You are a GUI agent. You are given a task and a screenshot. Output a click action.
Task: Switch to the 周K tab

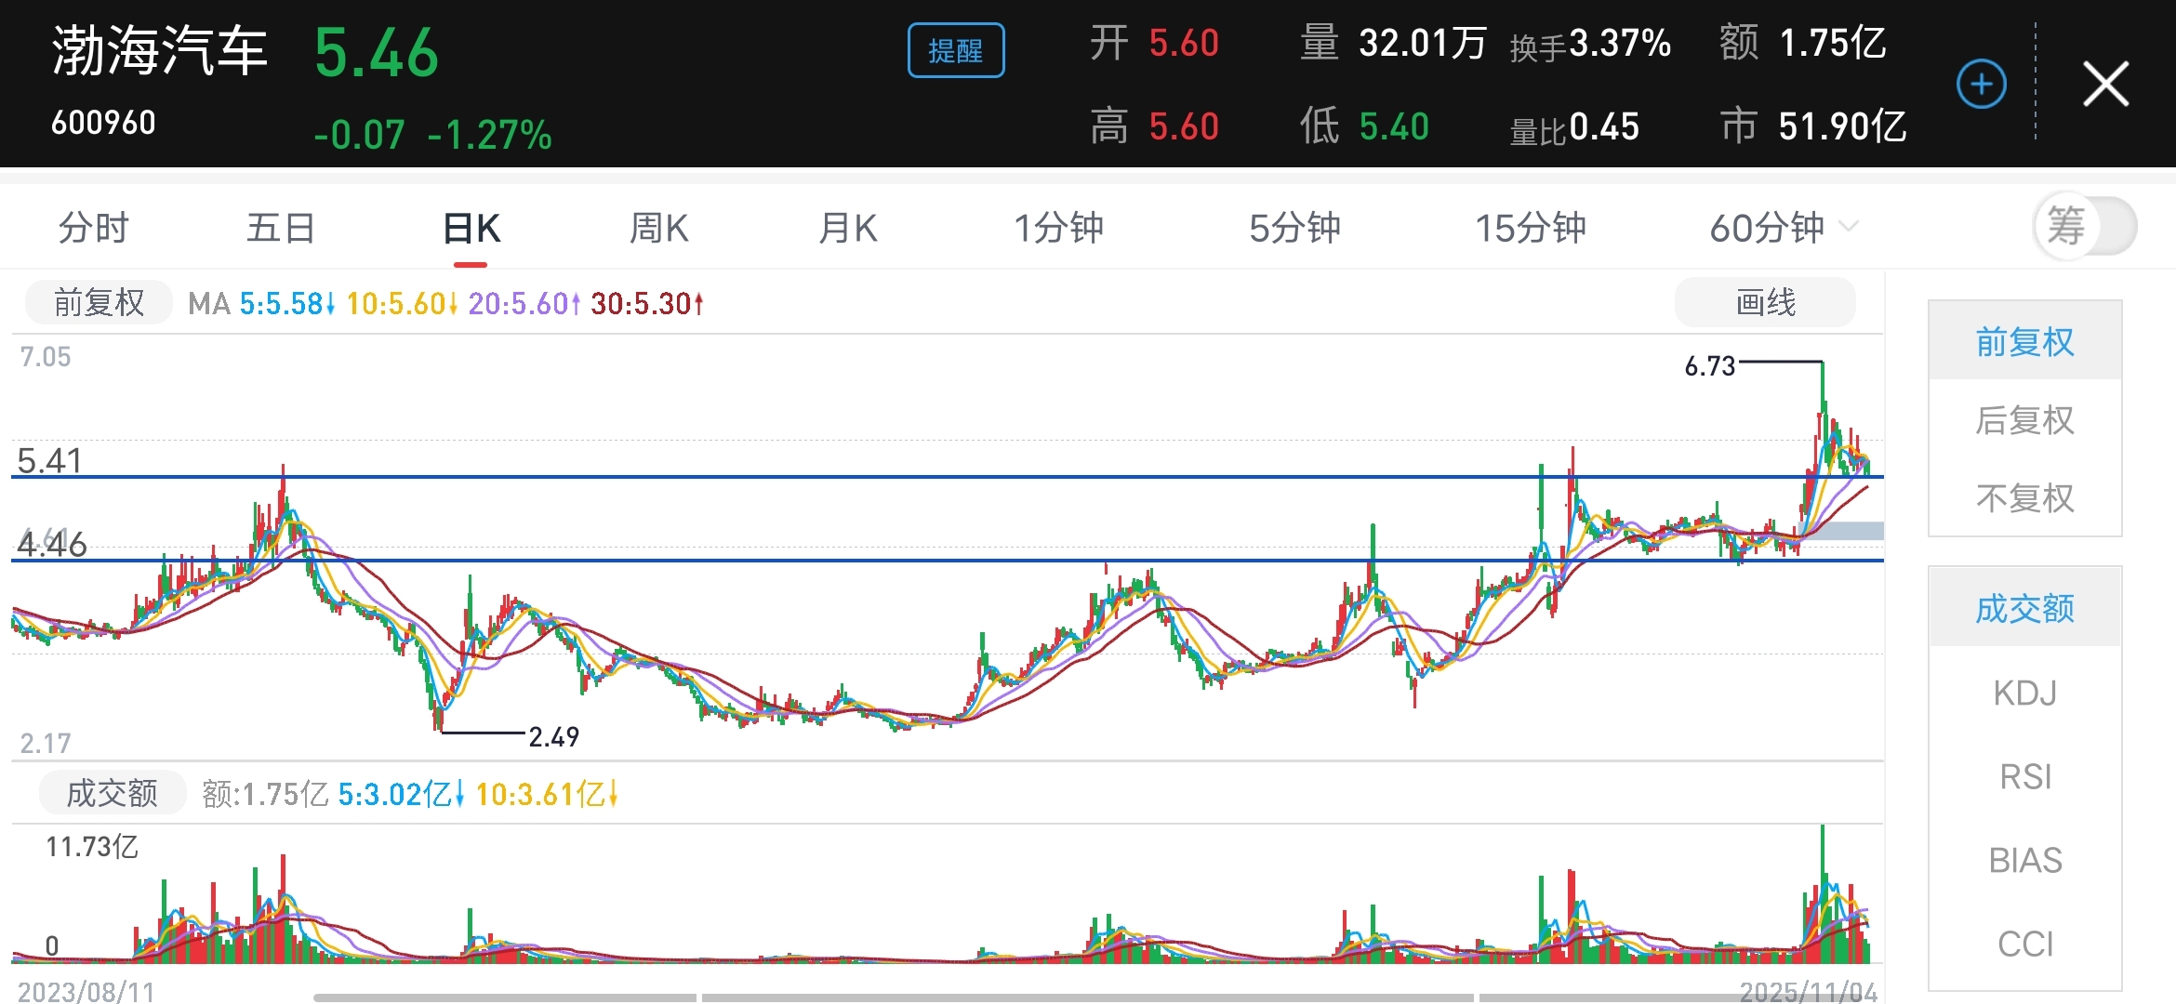(x=658, y=228)
